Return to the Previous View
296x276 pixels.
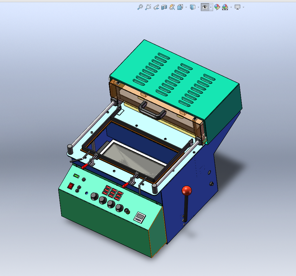tap(156, 7)
